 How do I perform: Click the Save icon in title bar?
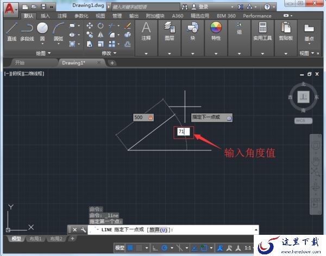[43, 7]
